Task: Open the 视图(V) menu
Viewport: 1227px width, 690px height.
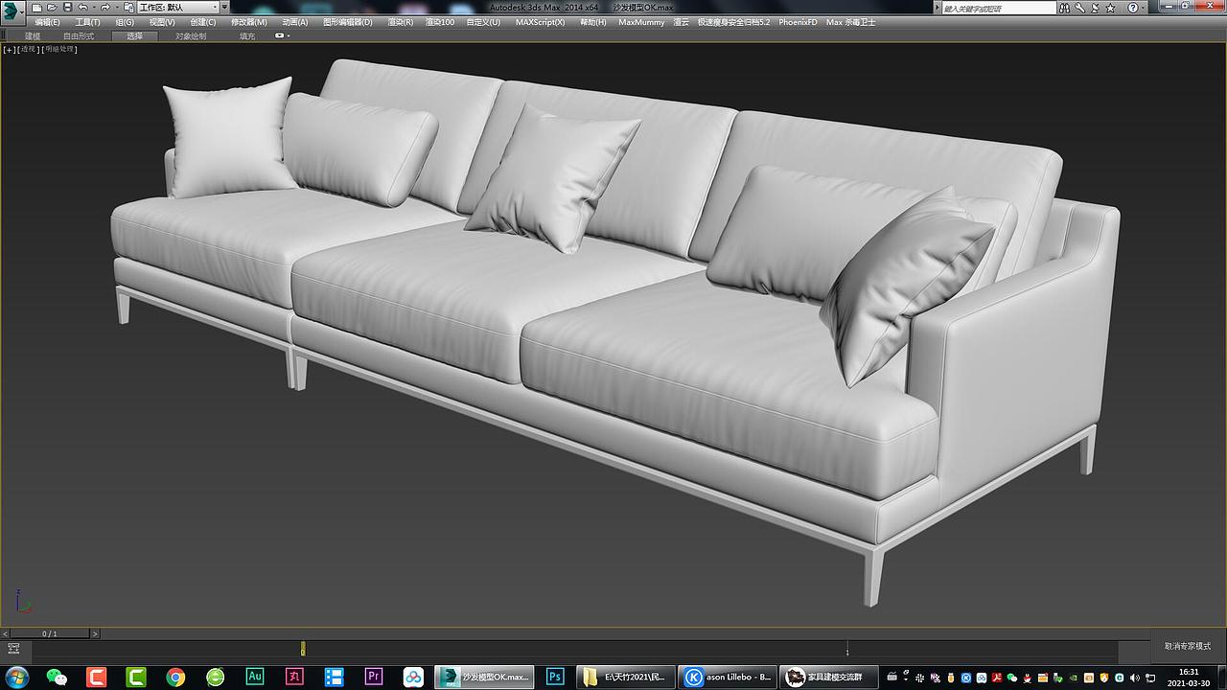Action: click(x=162, y=22)
